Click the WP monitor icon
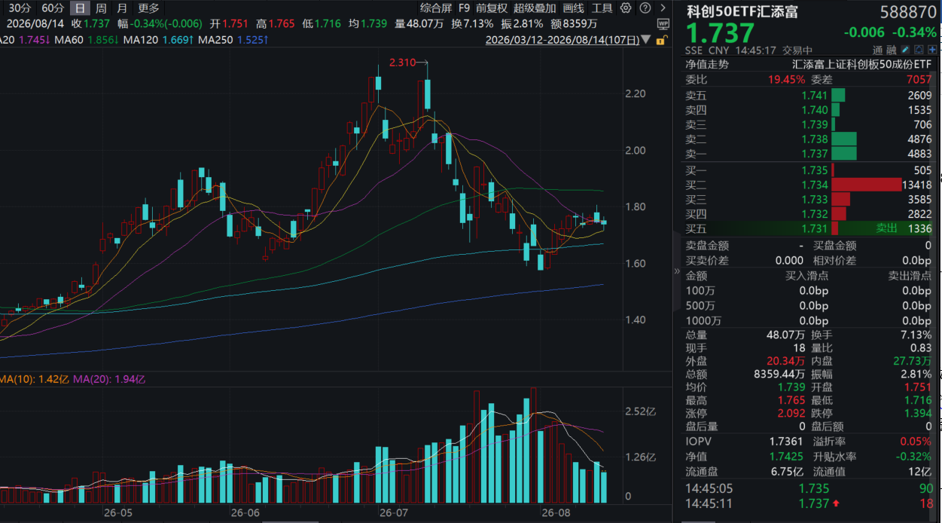Image resolution: width=942 pixels, height=523 pixels. point(663,24)
